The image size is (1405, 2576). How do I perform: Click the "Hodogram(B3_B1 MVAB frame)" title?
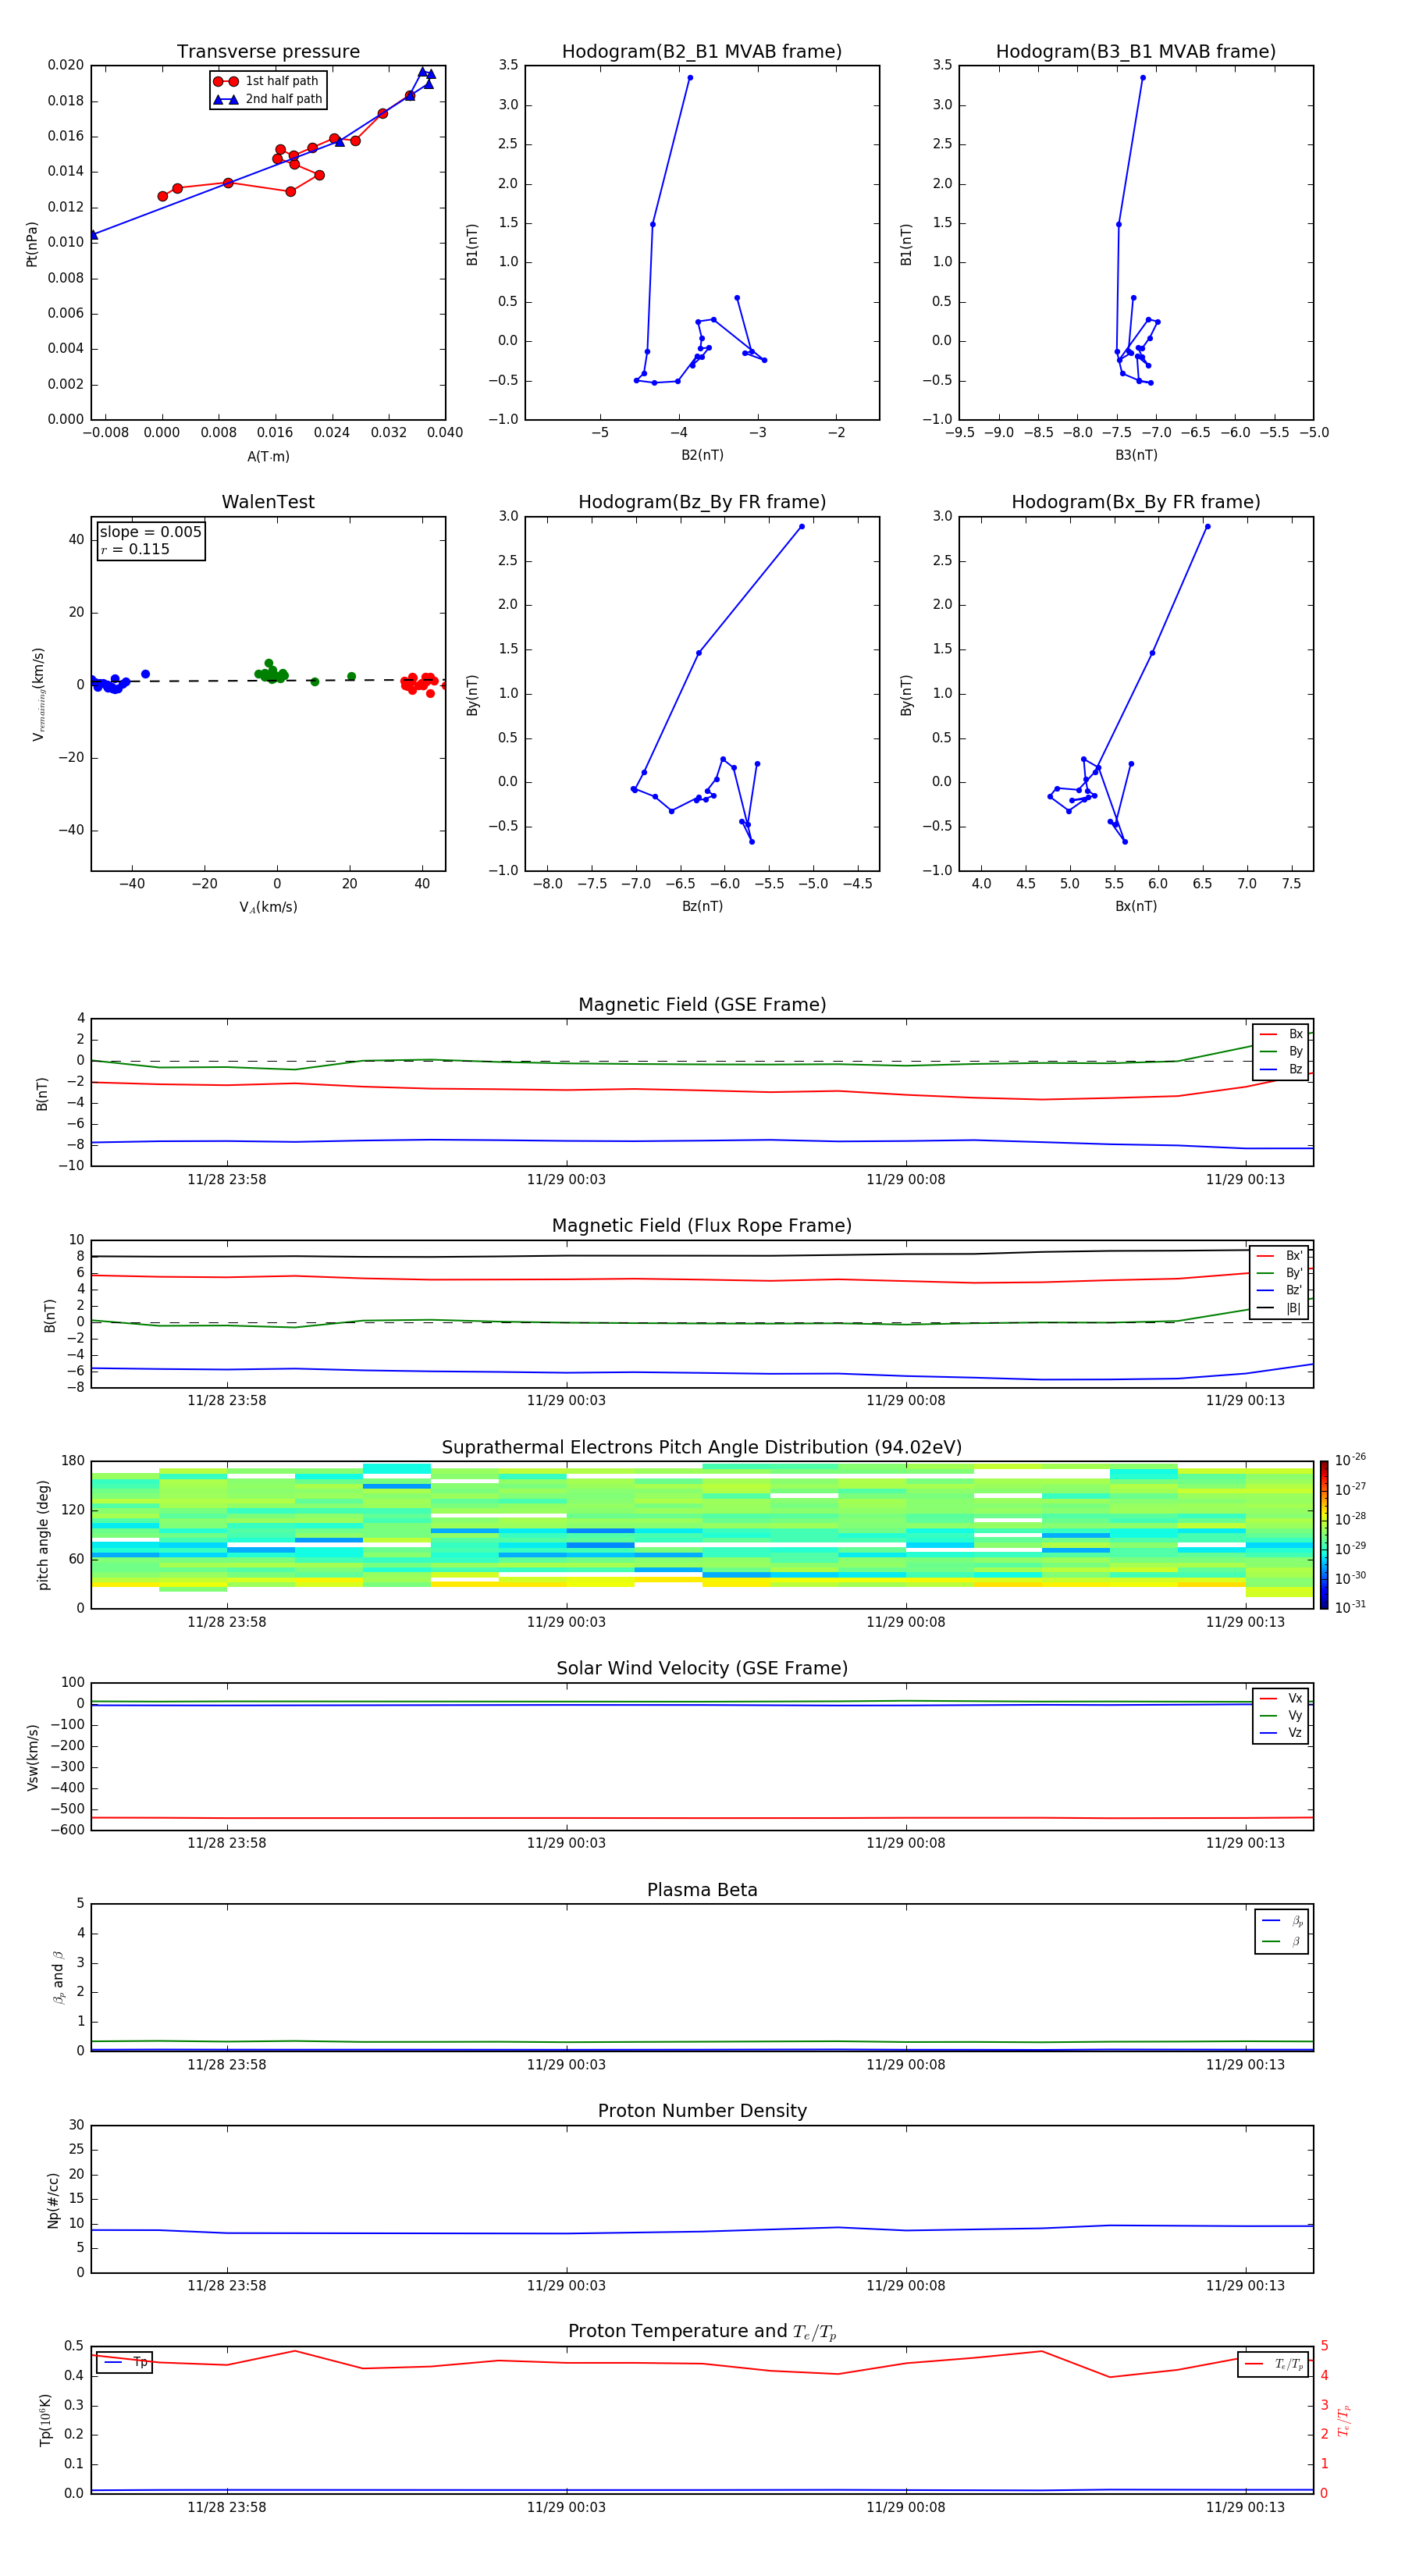(1136, 52)
